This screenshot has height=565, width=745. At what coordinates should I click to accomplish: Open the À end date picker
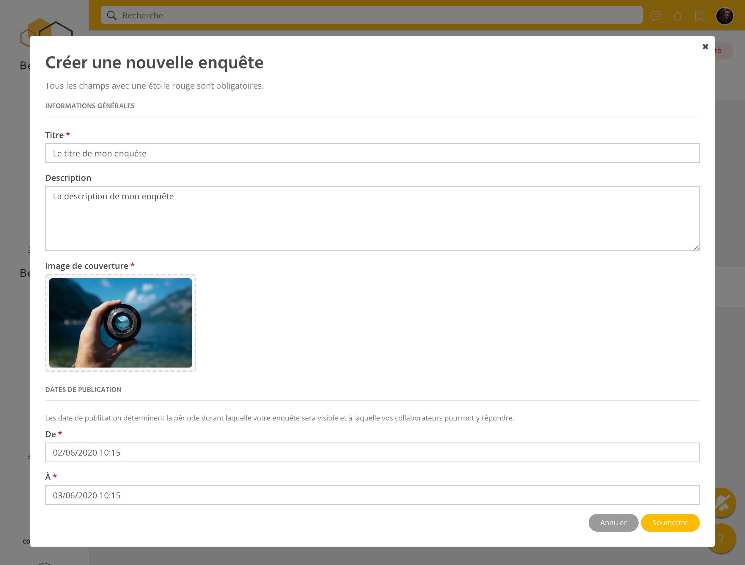pos(372,495)
